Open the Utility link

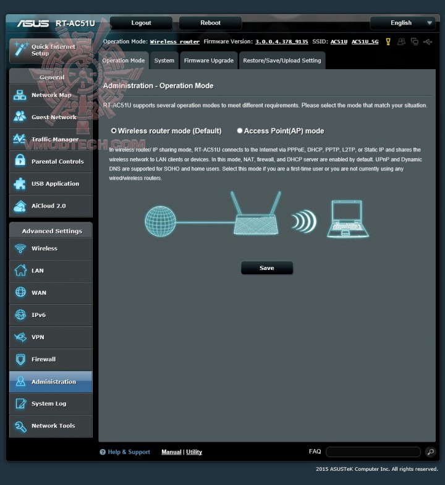coord(194,452)
